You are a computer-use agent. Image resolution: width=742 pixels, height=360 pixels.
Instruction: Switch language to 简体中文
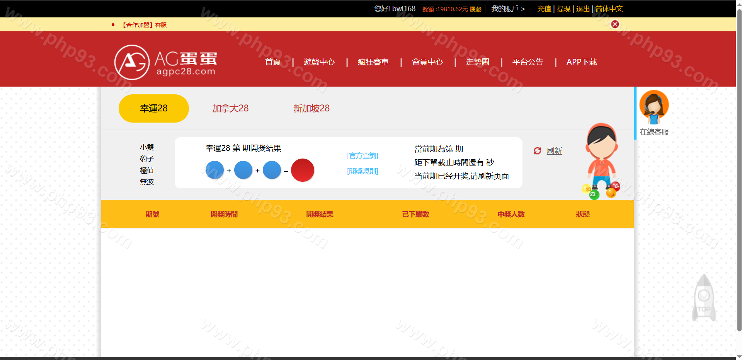point(609,9)
